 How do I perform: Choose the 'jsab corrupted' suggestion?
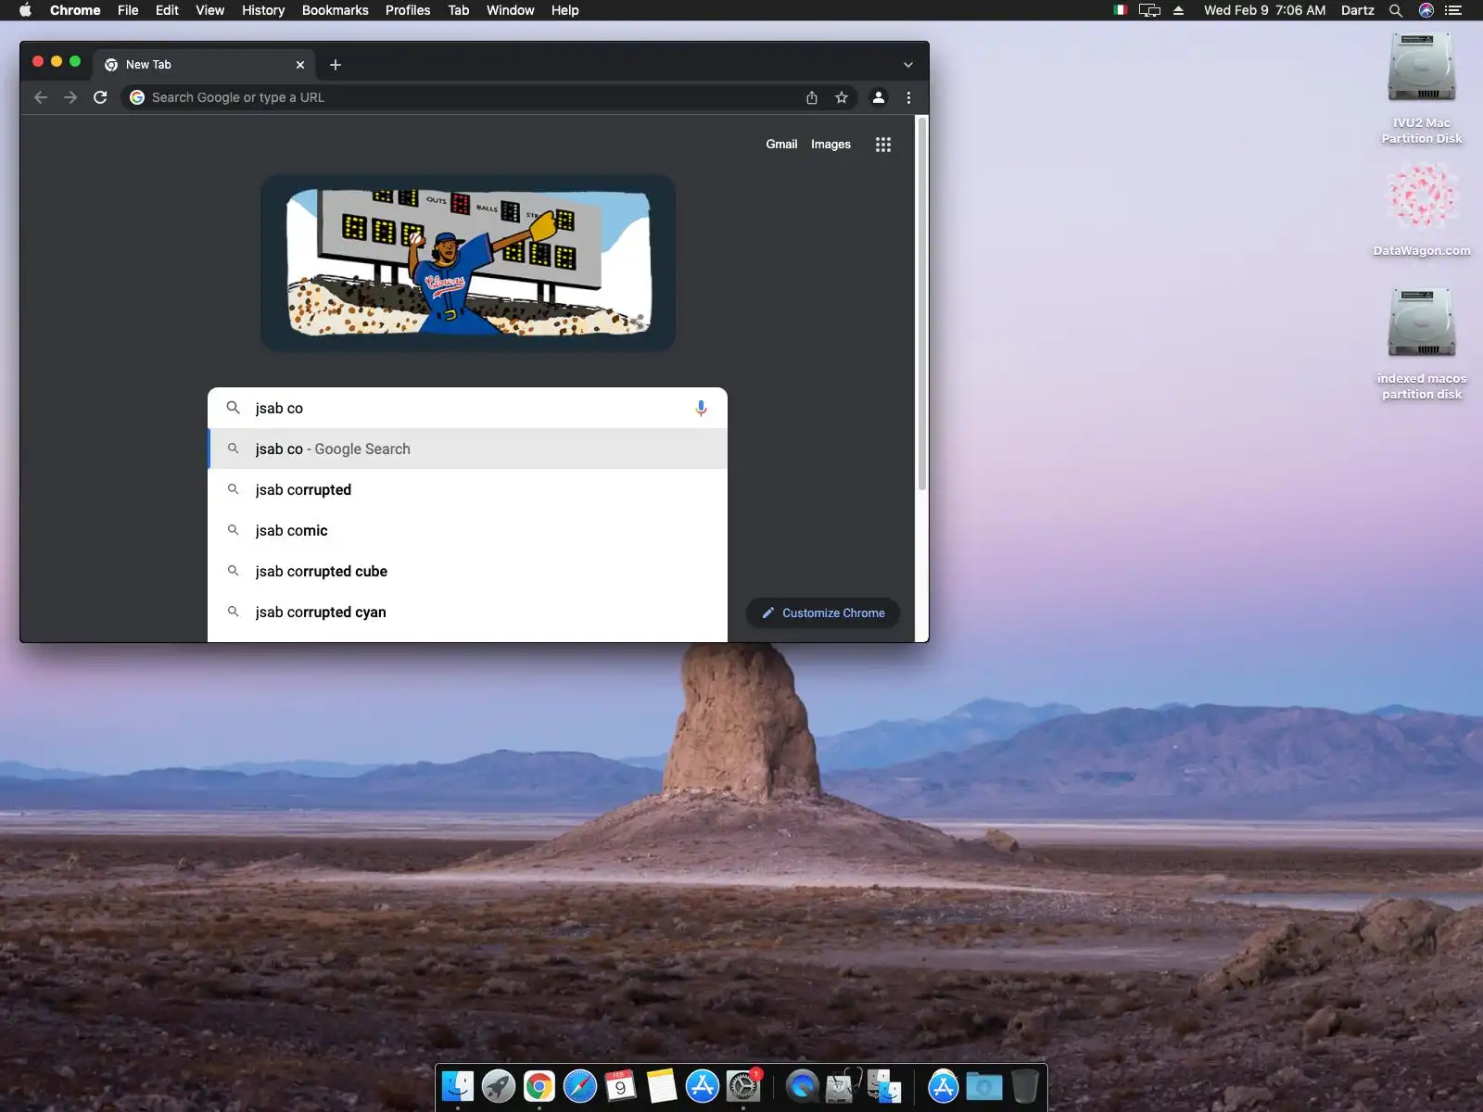tap(467, 489)
